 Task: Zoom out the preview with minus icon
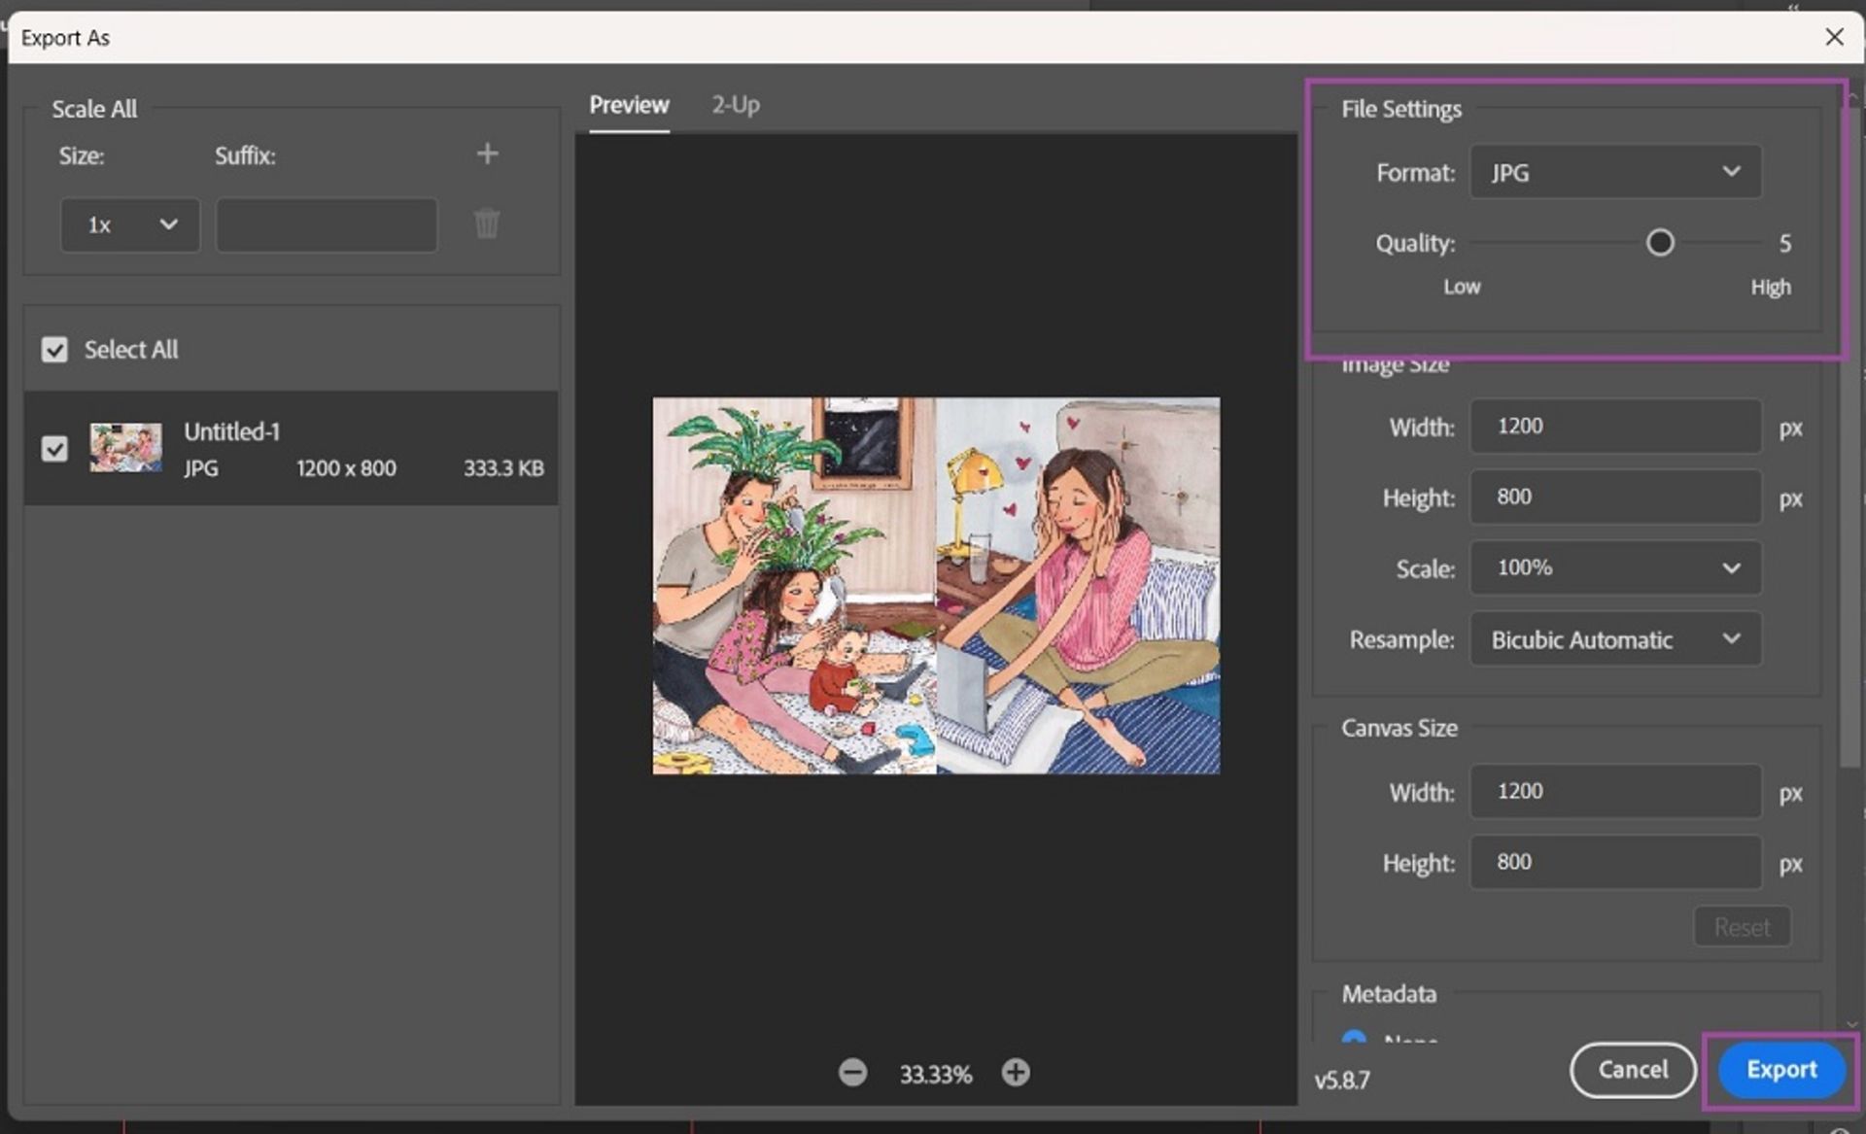(x=852, y=1073)
